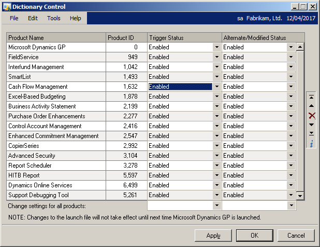The image size is (320, 247).
Task: Click the product list scrollbar track
Action: 300,121
